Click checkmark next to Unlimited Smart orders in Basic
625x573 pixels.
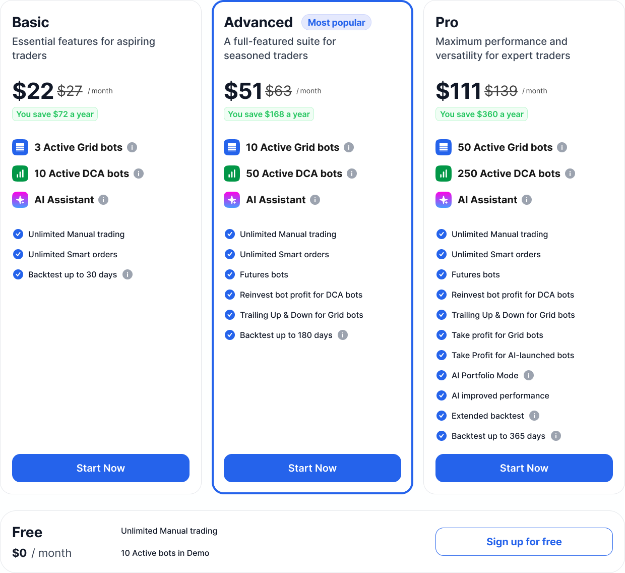click(x=18, y=254)
